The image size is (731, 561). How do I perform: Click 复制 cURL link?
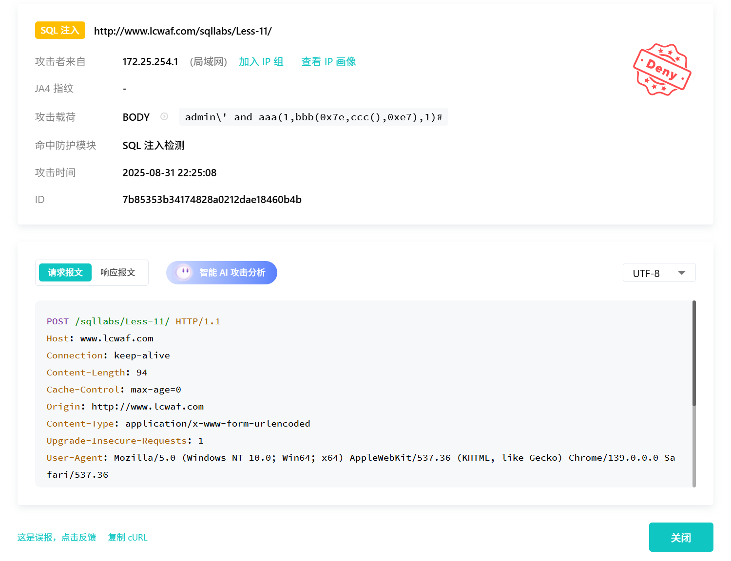pos(128,538)
